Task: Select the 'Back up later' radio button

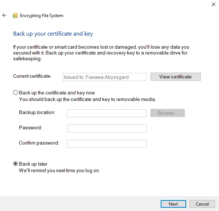Action: [x=16, y=164]
